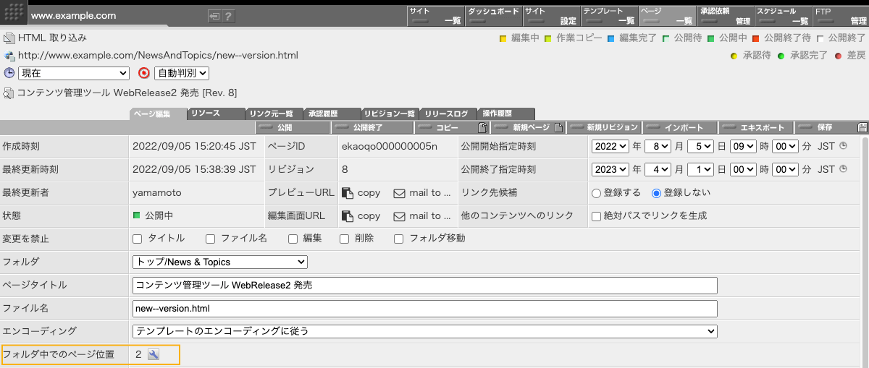
Task: Click the grid logo icon at top-left
Action: point(14,14)
